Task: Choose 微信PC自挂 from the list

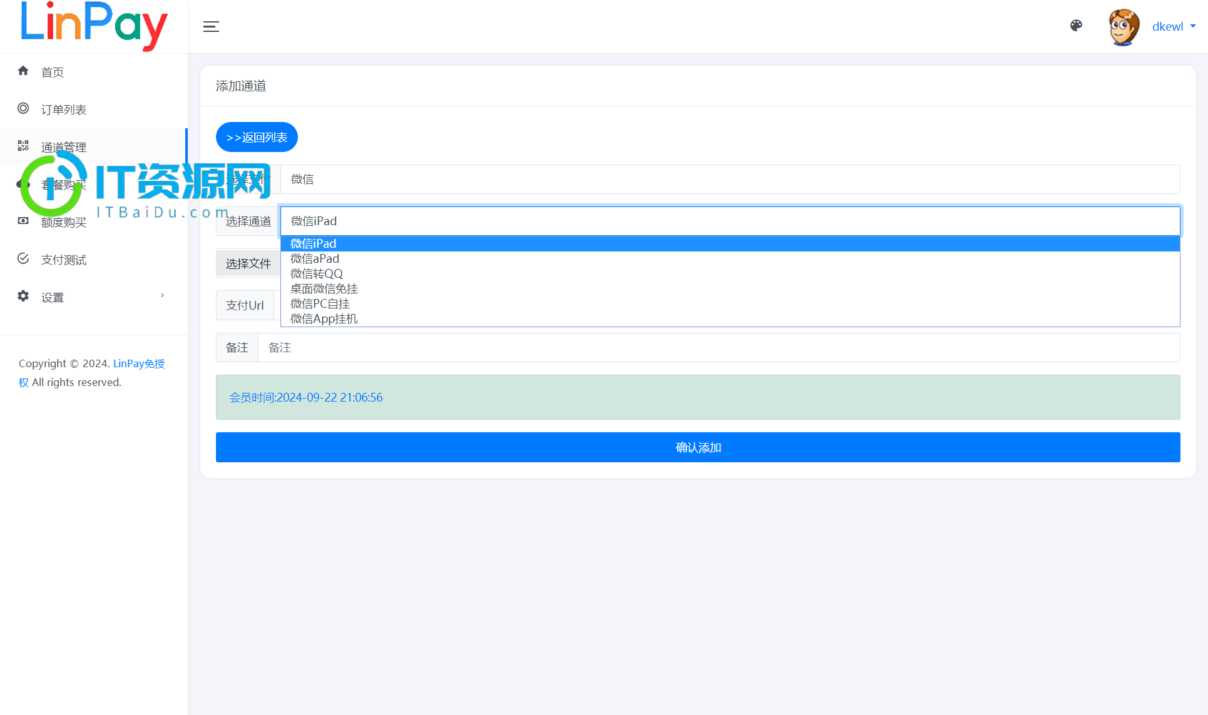Action: point(730,303)
